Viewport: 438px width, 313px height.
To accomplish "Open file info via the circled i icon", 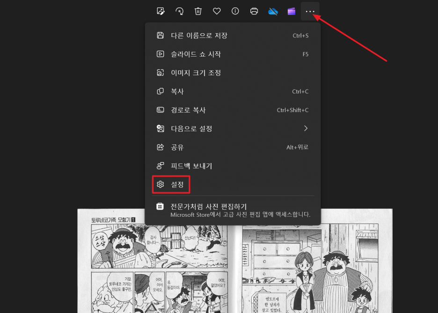I will [x=235, y=11].
